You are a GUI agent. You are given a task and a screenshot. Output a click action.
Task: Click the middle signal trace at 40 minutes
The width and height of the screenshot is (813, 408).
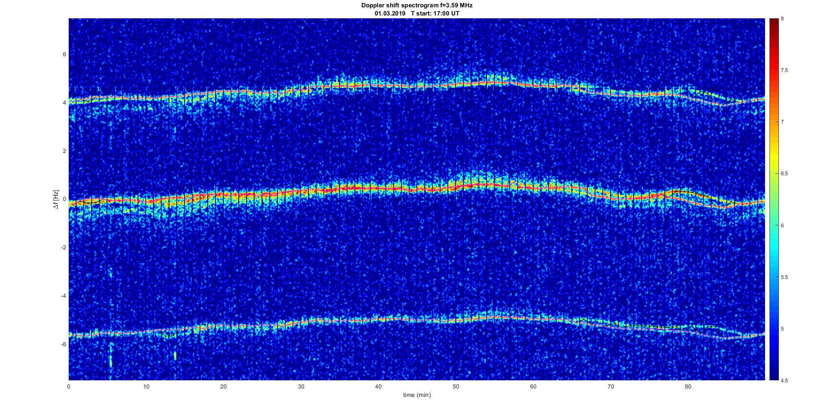pyautogui.click(x=378, y=188)
